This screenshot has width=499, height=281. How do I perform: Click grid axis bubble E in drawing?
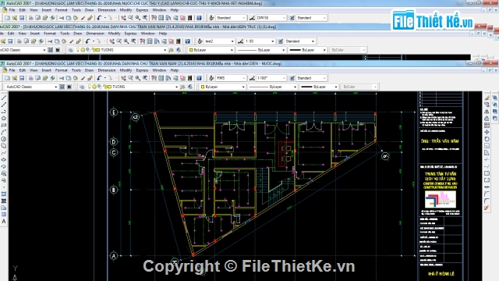(114, 112)
